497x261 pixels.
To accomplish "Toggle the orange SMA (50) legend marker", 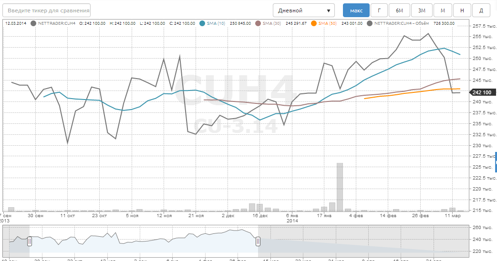I will (313, 23).
